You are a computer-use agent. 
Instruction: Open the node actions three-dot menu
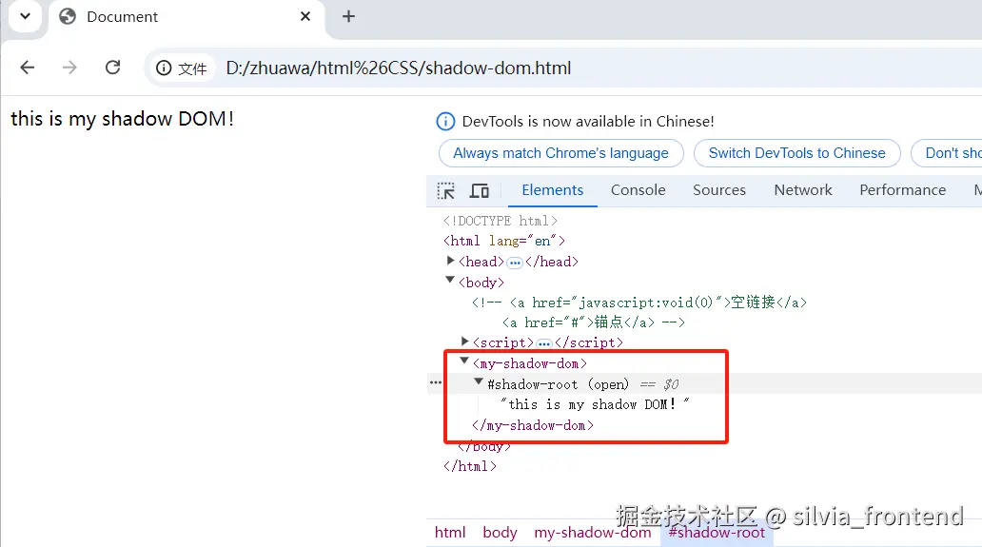(x=435, y=382)
